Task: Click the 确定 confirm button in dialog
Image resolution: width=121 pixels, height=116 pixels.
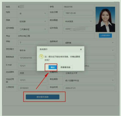Action: (x=53, y=67)
